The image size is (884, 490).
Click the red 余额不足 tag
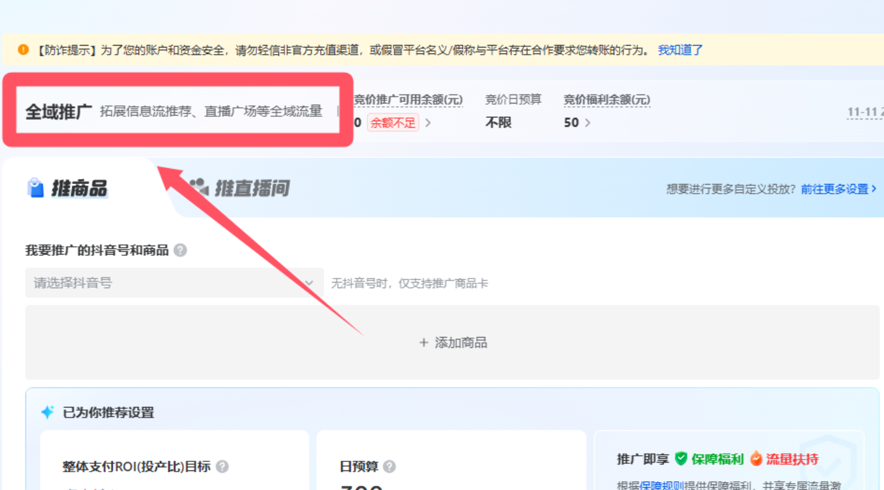[393, 123]
